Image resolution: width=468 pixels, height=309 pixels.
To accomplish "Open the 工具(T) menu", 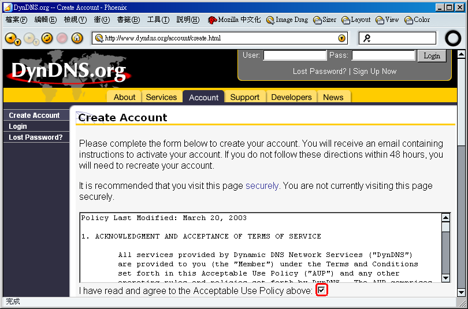I will [158, 20].
